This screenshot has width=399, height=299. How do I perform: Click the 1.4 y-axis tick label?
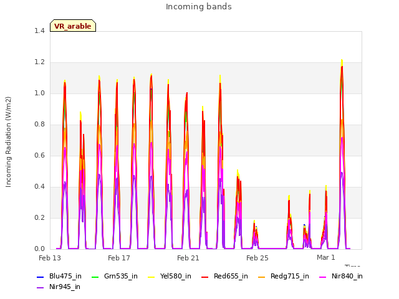point(39,31)
